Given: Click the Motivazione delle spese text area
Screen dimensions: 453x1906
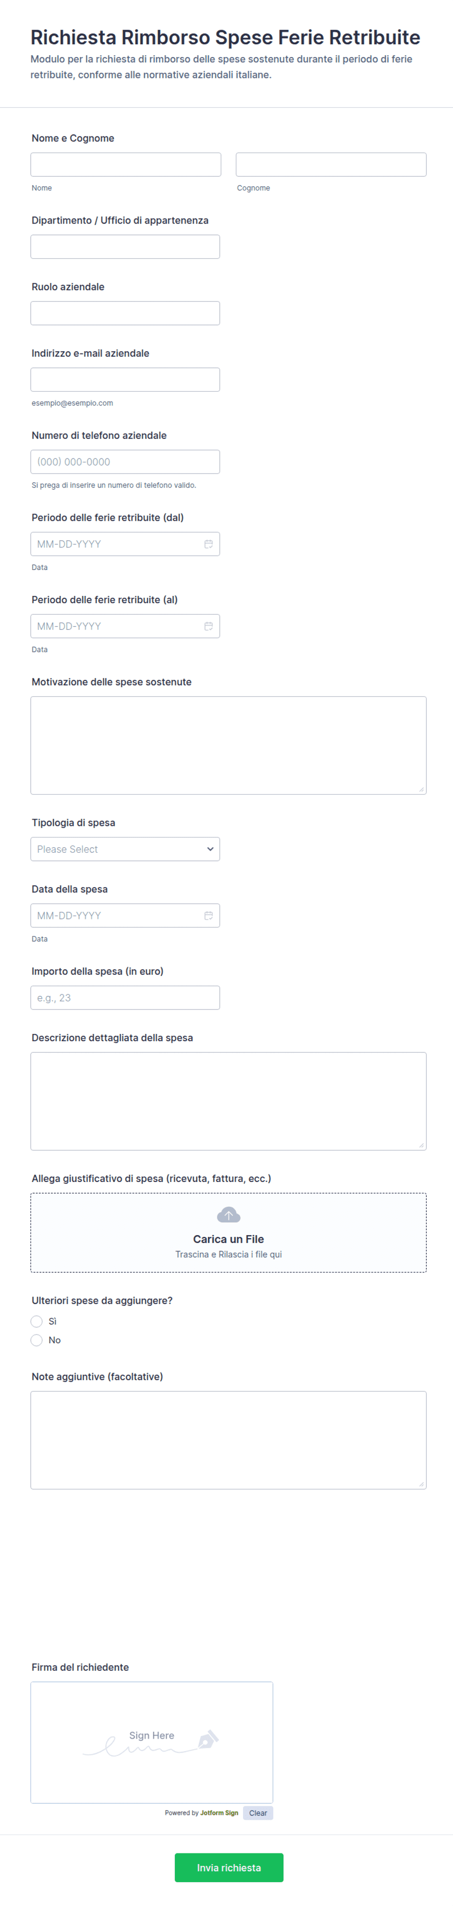Looking at the screenshot, I should (229, 745).
